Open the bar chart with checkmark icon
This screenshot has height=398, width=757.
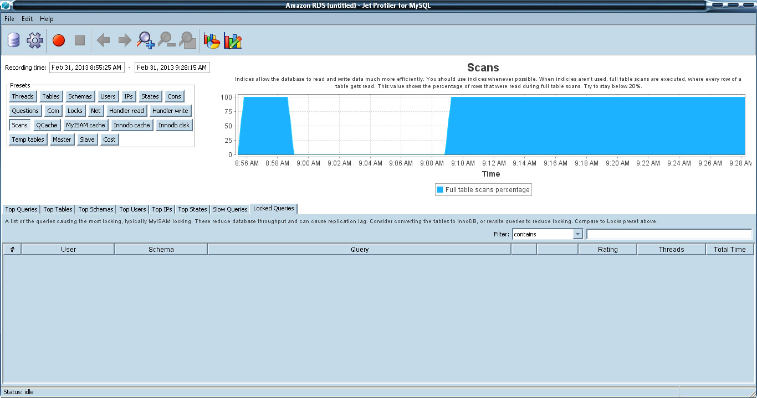(233, 40)
